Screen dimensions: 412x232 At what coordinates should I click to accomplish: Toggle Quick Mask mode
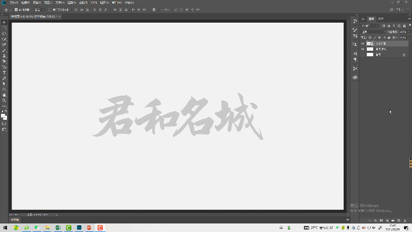tap(4, 124)
